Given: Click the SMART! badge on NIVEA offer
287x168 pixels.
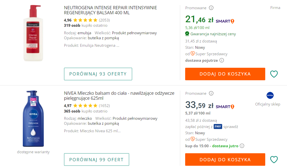Looking at the screenshot, I should click(224, 106).
